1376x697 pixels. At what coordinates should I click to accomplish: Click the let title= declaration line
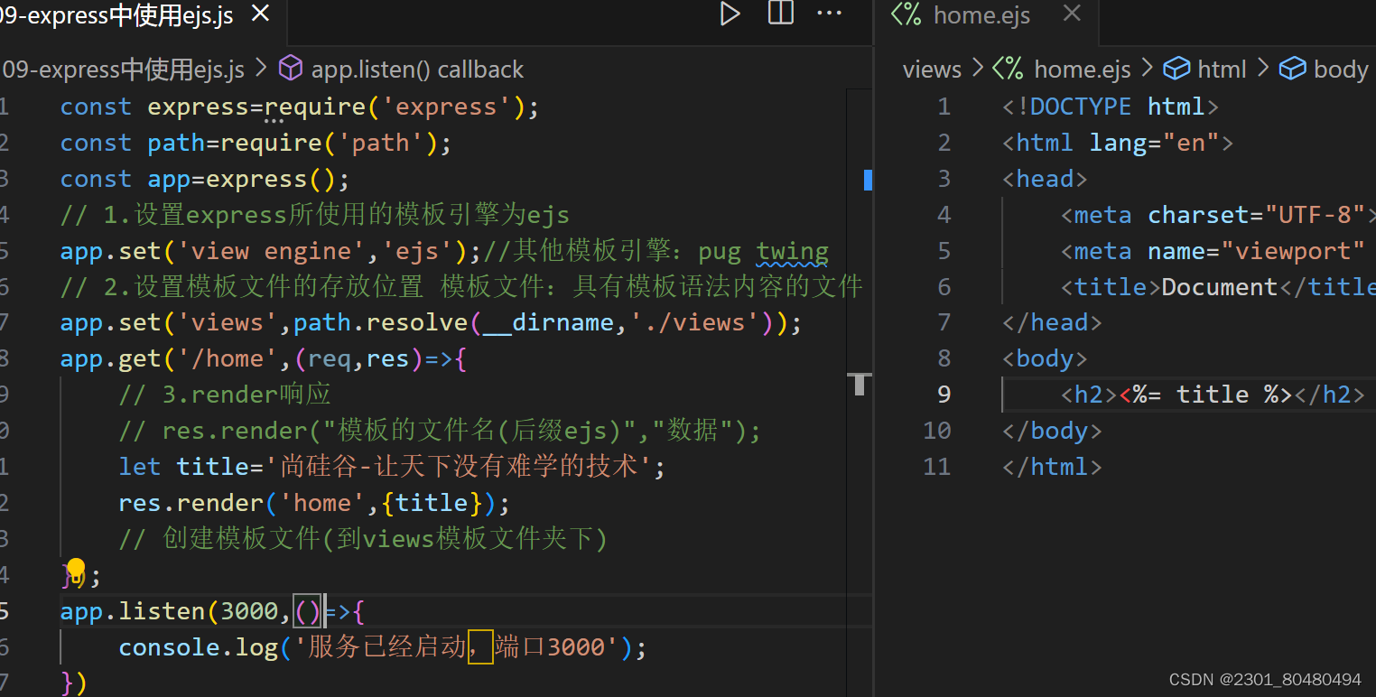391,467
